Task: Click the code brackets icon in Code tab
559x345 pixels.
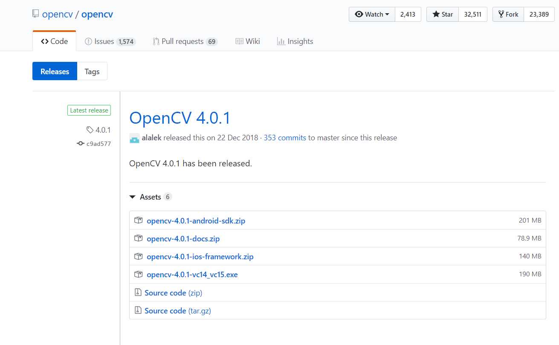Action: tap(44, 41)
